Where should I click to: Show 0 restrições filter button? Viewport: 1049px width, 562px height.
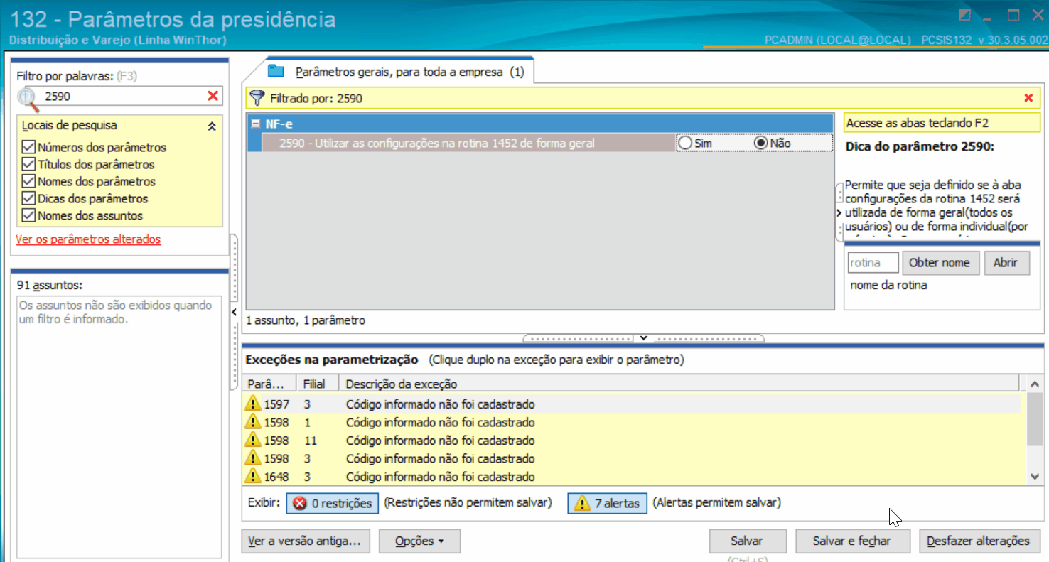333,503
